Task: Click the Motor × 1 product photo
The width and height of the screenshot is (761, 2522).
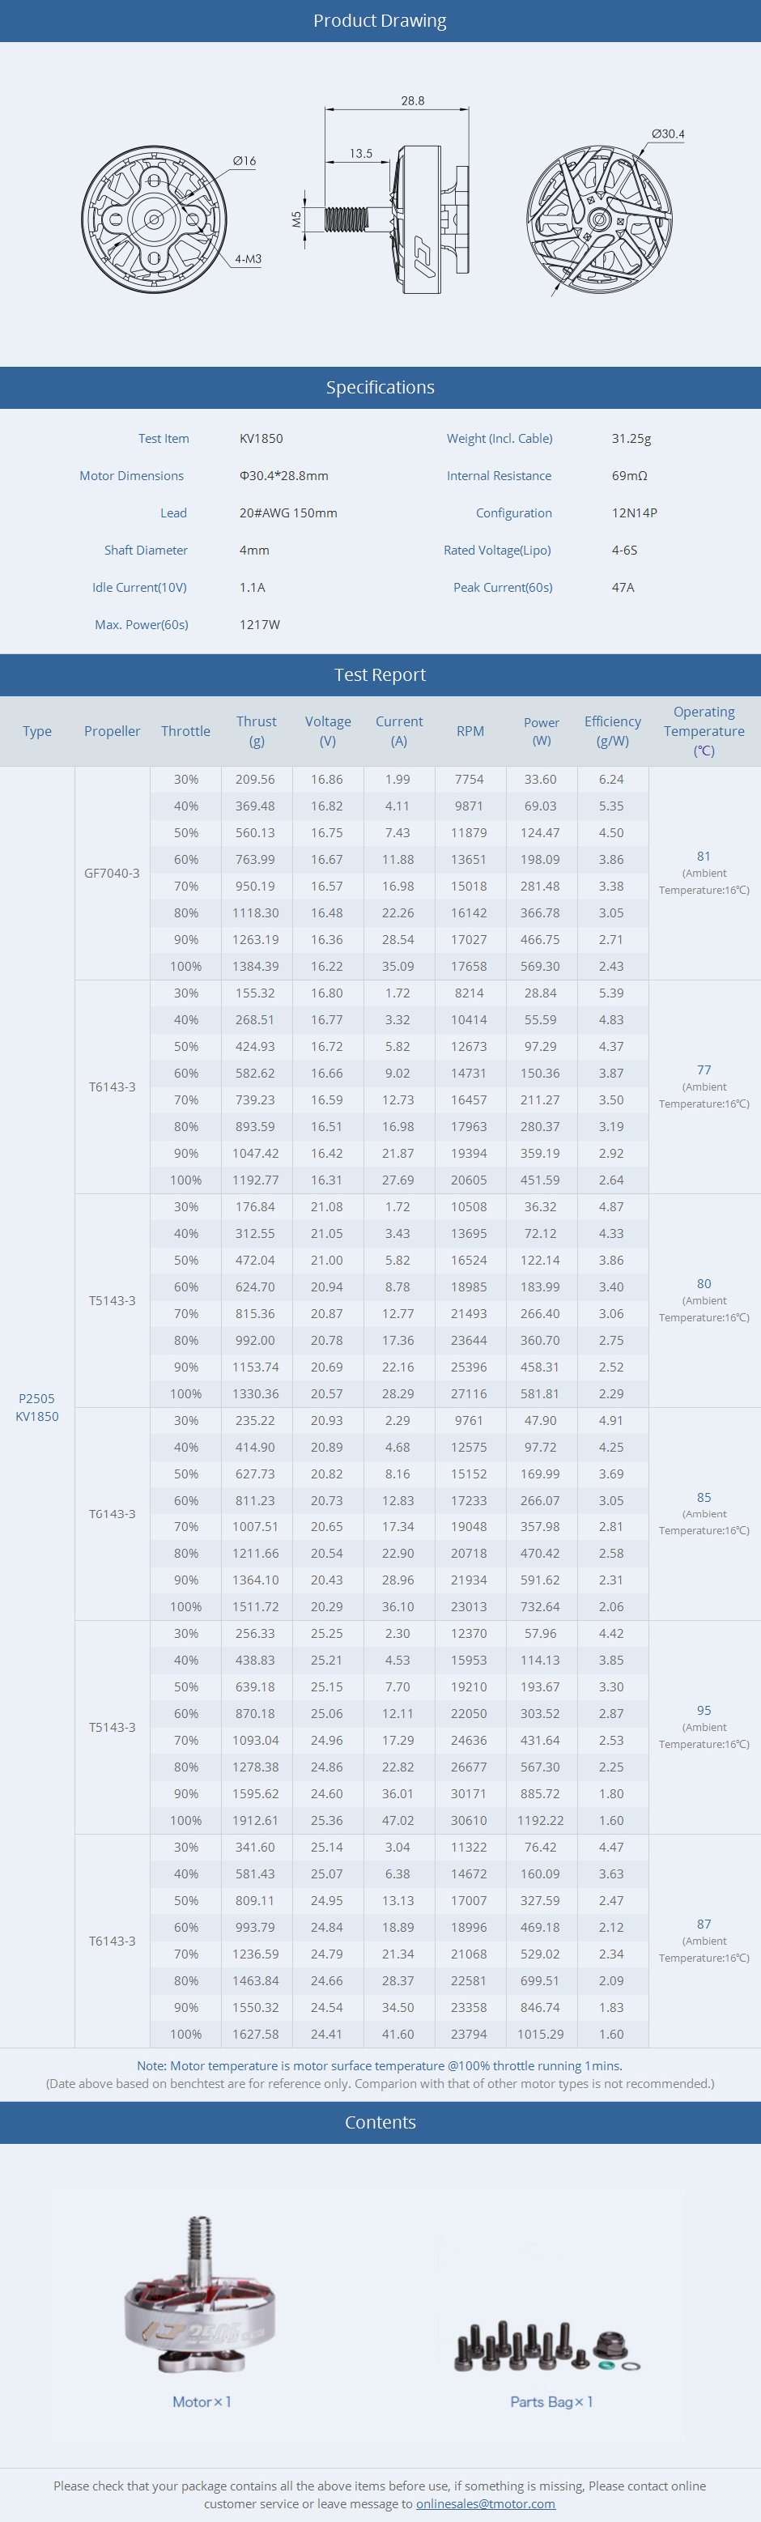Action: [x=201, y=2301]
